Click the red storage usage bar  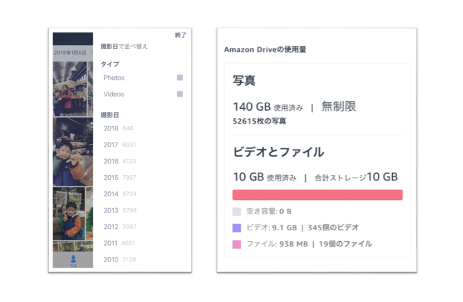317,195
